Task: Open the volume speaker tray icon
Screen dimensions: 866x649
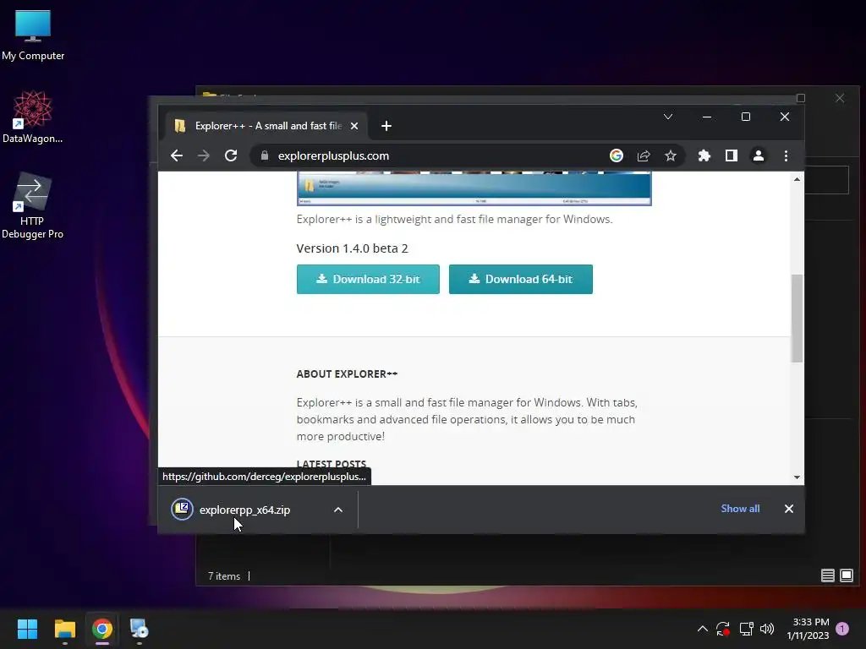Action: pyautogui.click(x=766, y=629)
